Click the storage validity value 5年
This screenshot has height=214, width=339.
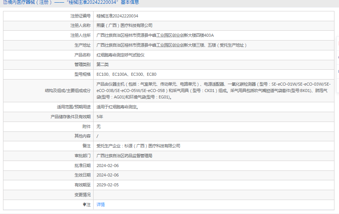pos(100,117)
